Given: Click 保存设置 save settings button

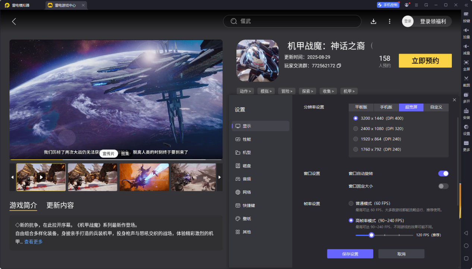Looking at the screenshot, I should click(350, 254).
